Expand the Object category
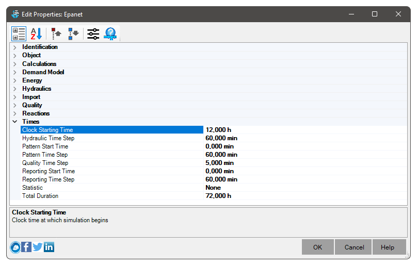 [15, 56]
